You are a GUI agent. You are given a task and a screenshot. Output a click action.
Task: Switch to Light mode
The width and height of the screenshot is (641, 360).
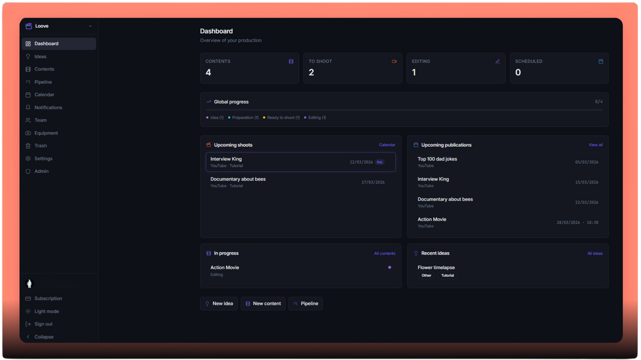click(x=47, y=311)
